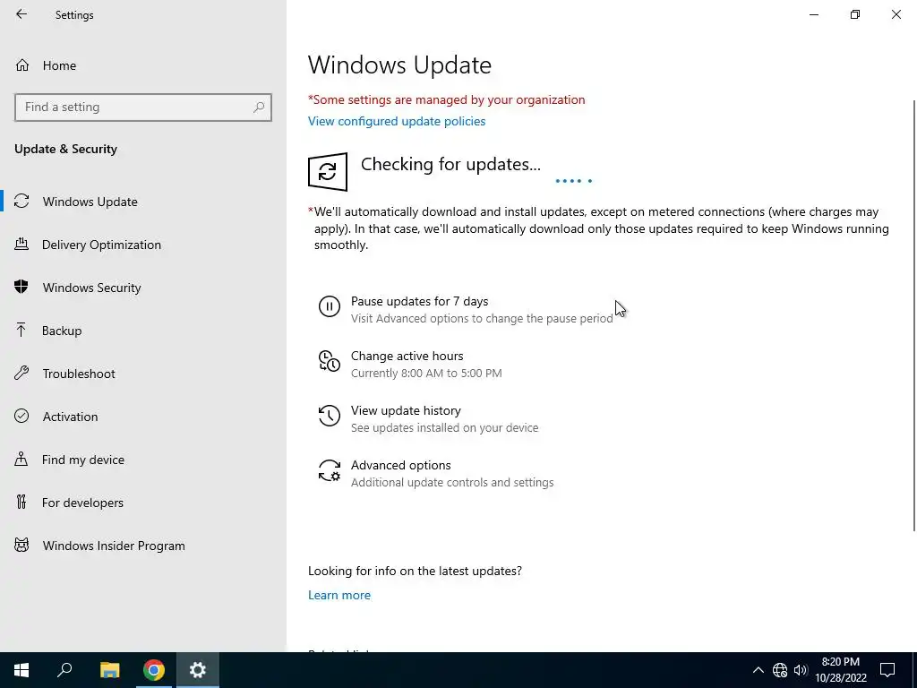
Task: Click the 'Windows Update' page heading
Action: [399, 64]
